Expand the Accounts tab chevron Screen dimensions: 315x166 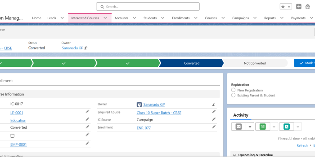(x=135, y=18)
